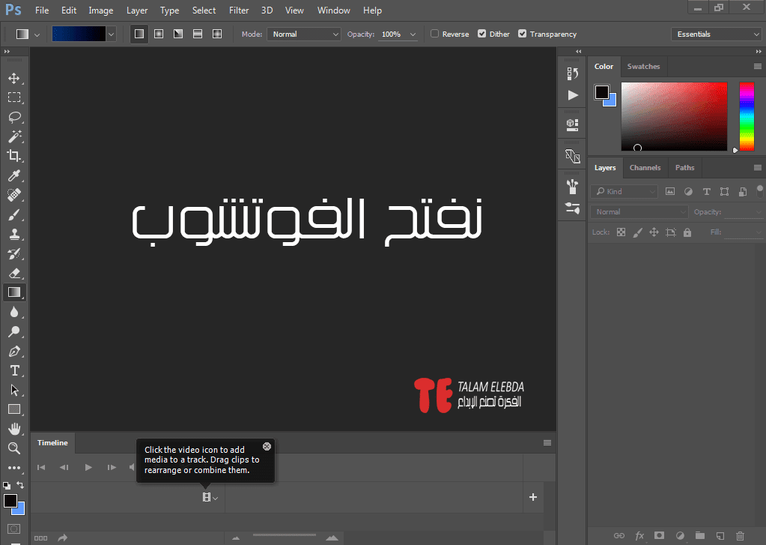766x545 pixels.
Task: Close the Timeline tooltip popup
Action: (x=267, y=446)
